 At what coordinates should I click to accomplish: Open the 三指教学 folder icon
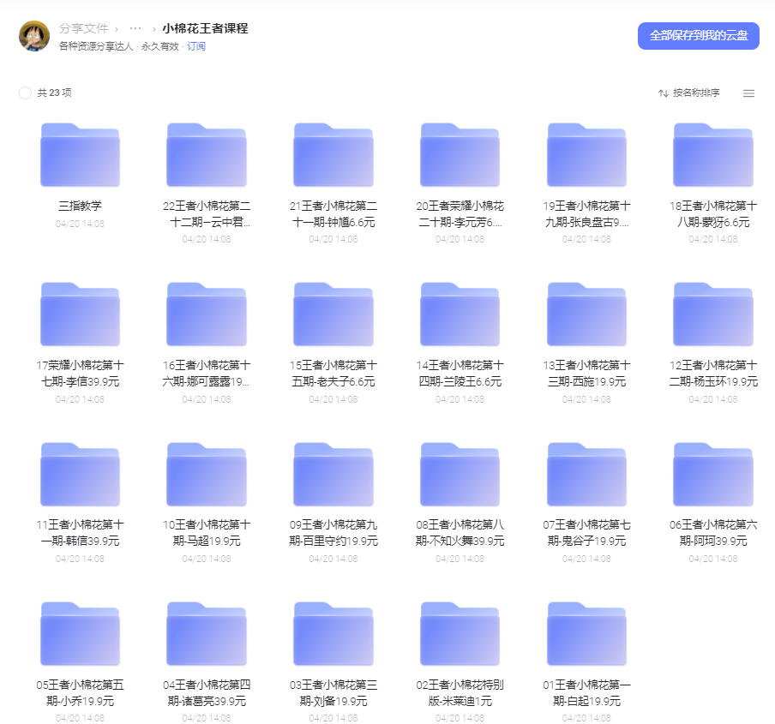pos(80,154)
